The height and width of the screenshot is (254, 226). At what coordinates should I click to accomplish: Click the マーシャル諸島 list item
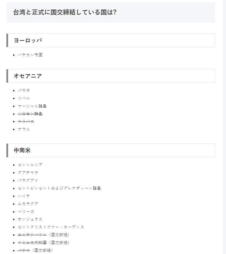pos(32,106)
